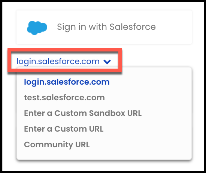
Task: Click the Salesforce cloud logo icon
Action: click(x=37, y=28)
